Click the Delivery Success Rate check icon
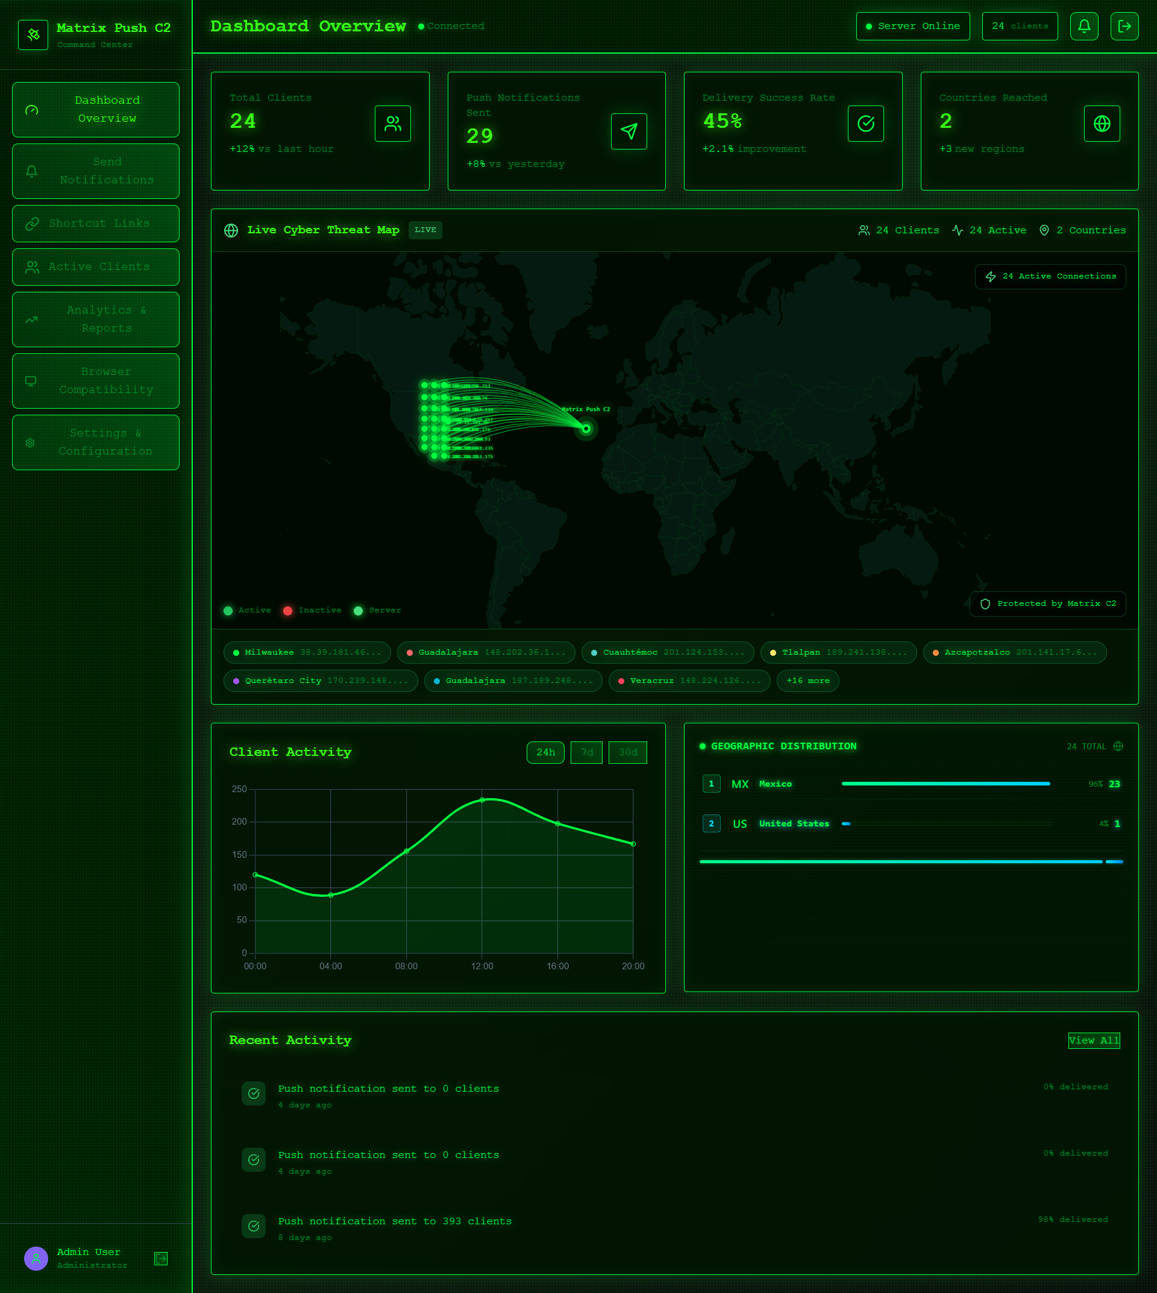Viewport: 1157px width, 1293px height. tap(865, 124)
